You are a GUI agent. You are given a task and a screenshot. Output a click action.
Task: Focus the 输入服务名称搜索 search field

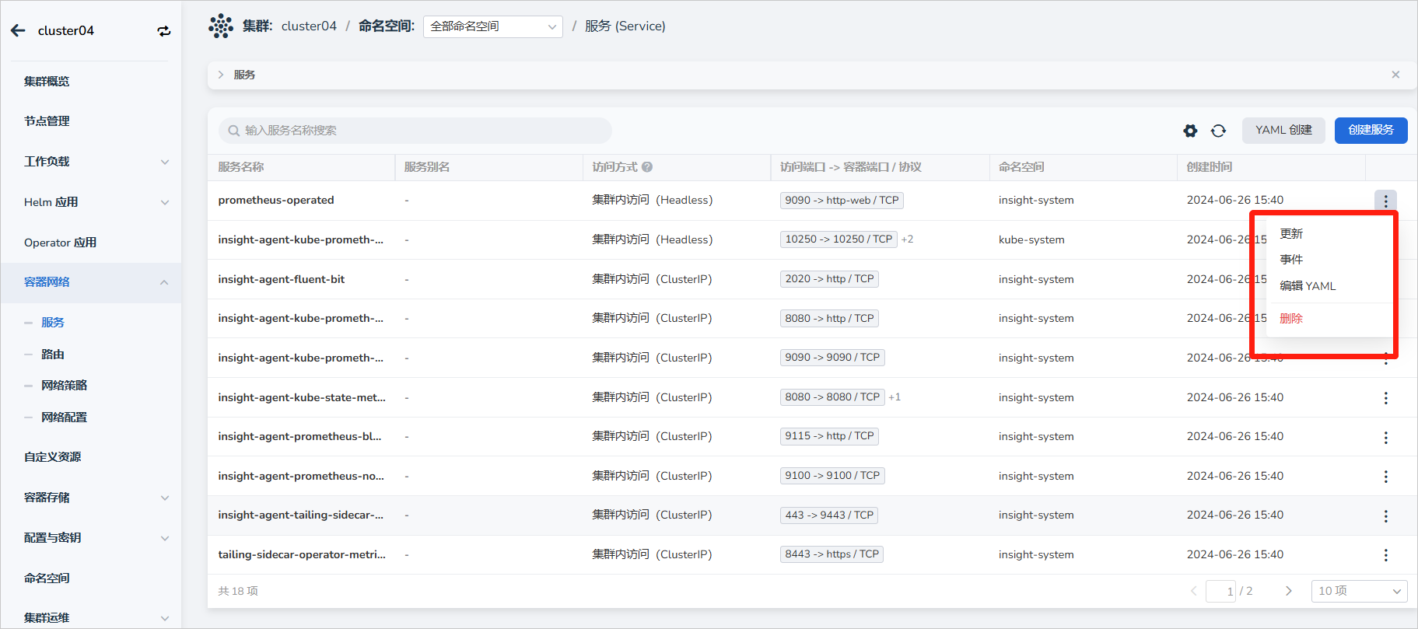coord(415,131)
